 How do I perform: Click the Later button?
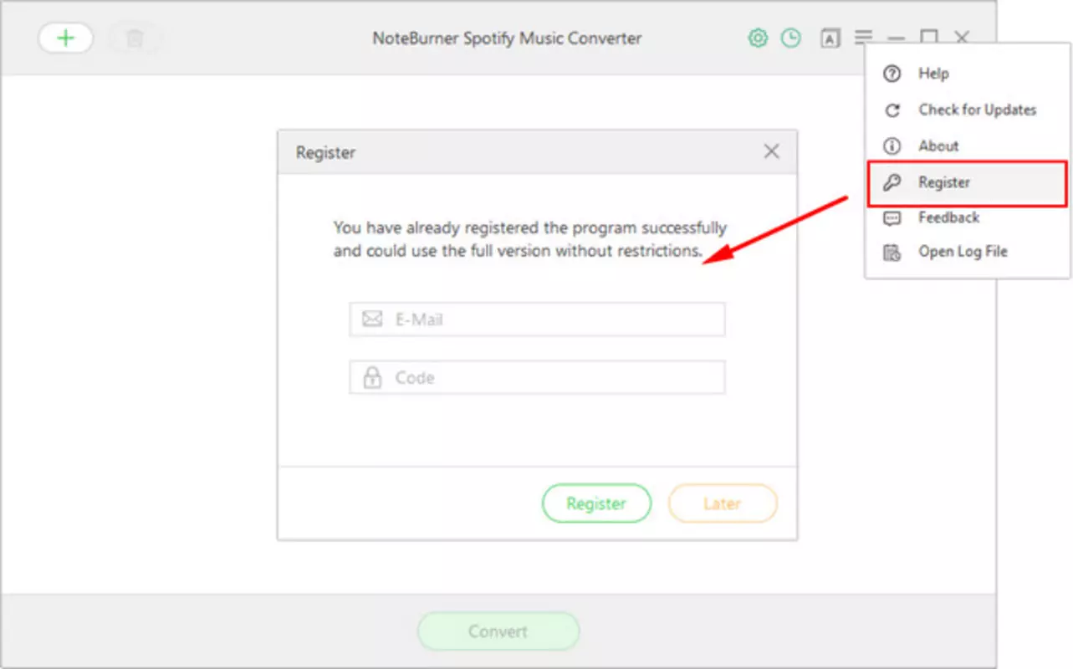[x=723, y=503]
